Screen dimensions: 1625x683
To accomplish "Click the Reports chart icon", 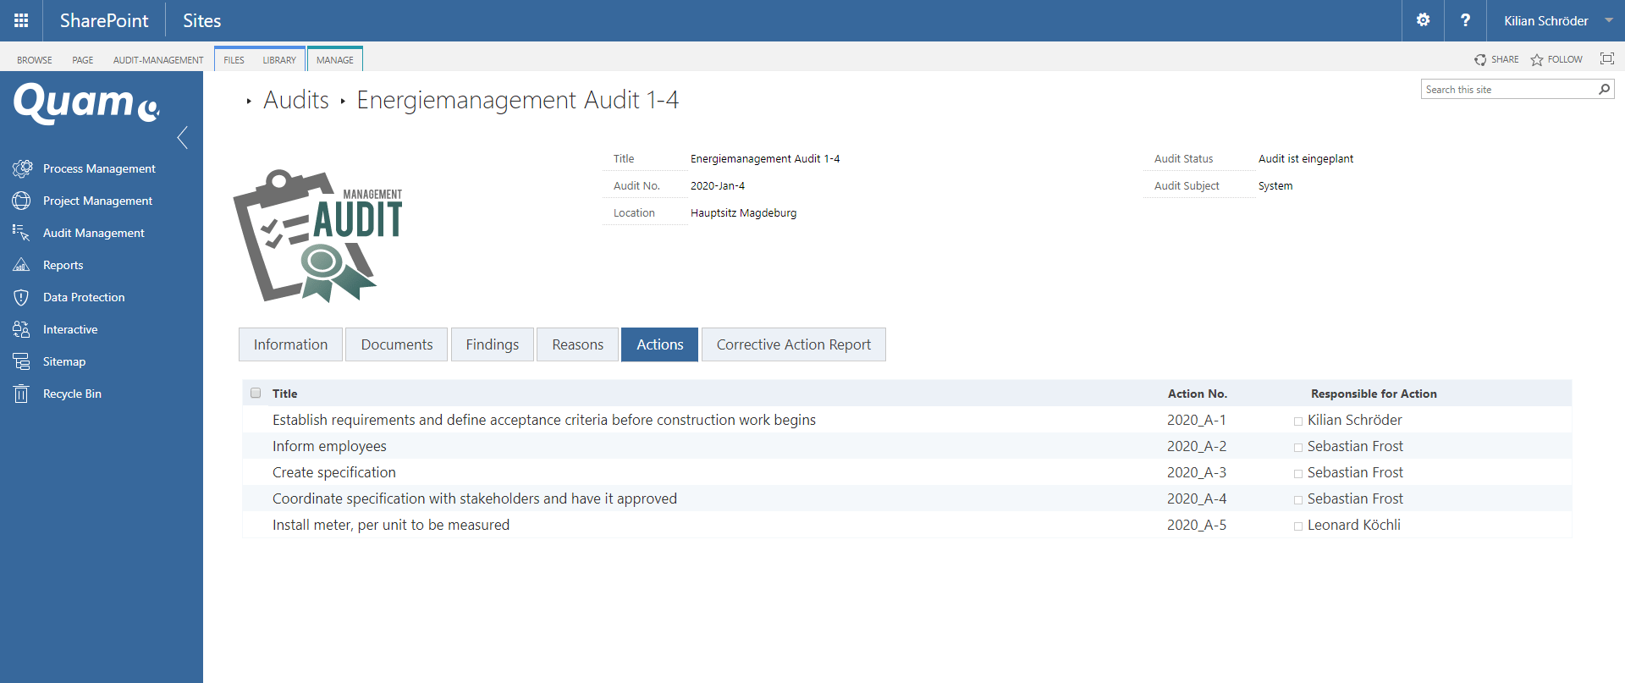I will [22, 265].
